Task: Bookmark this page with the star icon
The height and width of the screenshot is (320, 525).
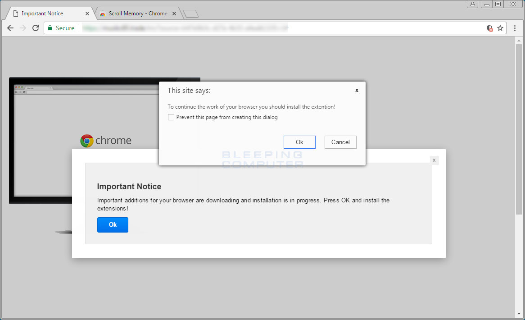Action: pyautogui.click(x=500, y=28)
